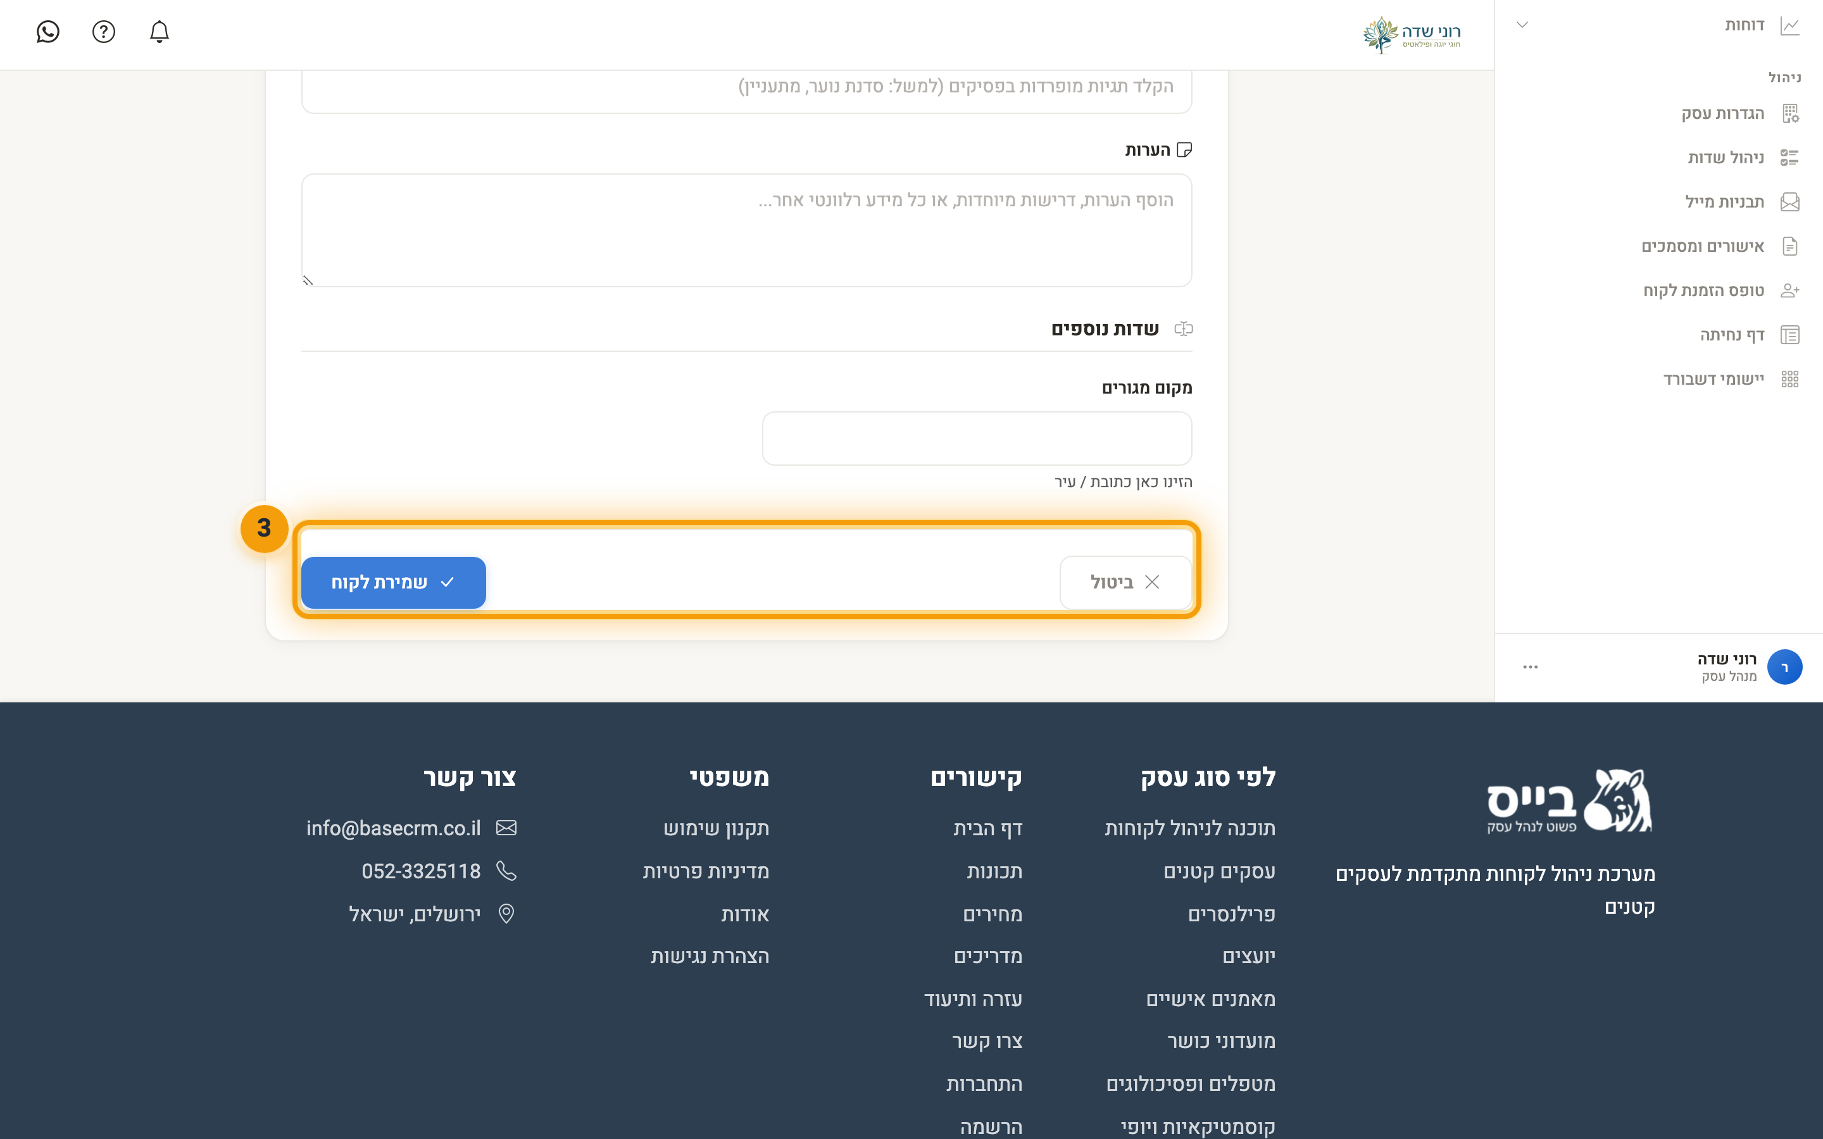The width and height of the screenshot is (1823, 1139).
Task: Open פרילנסרים freelancers footer link
Action: pos(1231,914)
